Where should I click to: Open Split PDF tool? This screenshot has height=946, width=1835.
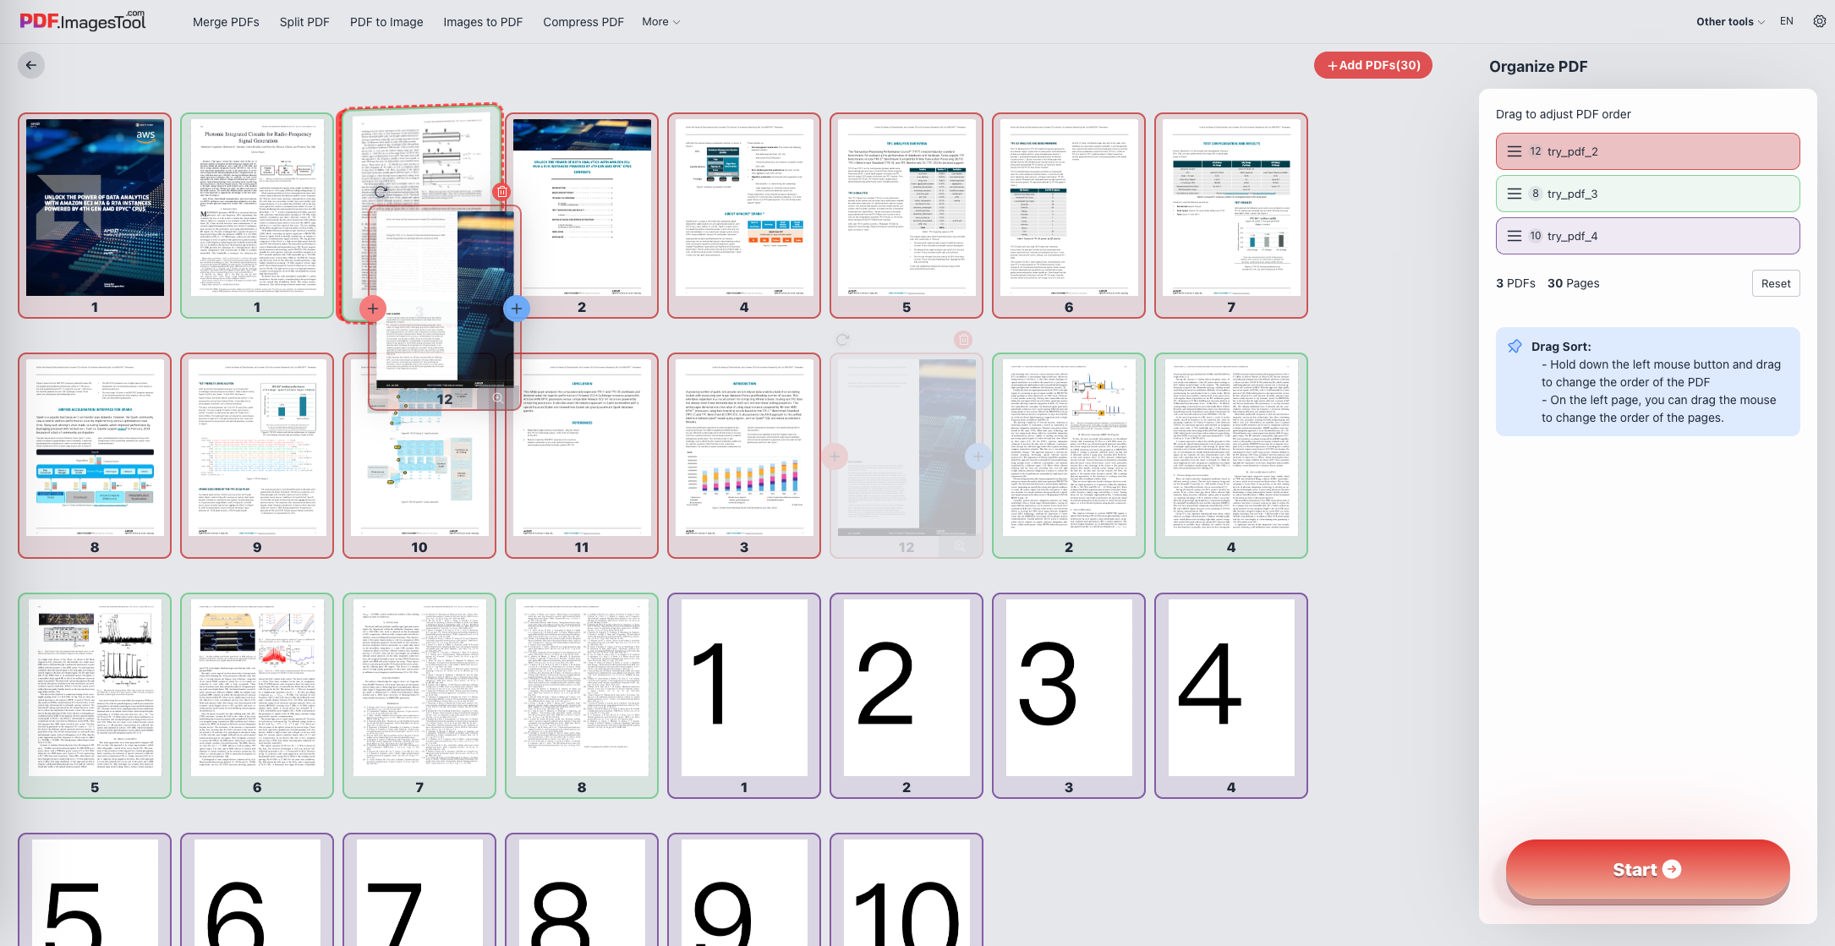(x=304, y=22)
